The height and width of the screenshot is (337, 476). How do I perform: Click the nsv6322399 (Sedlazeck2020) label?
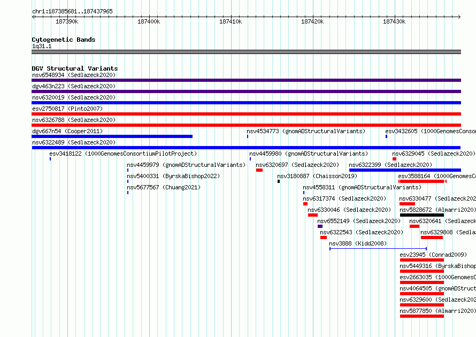point(390,165)
